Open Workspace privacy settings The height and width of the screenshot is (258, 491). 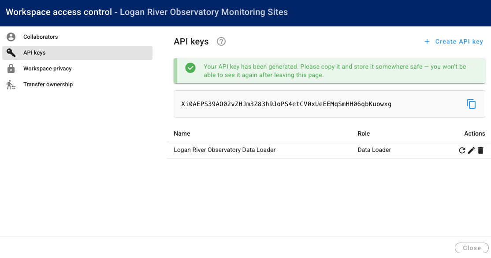coord(77,69)
